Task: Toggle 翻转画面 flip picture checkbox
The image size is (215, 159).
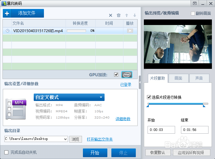Action: (193, 13)
